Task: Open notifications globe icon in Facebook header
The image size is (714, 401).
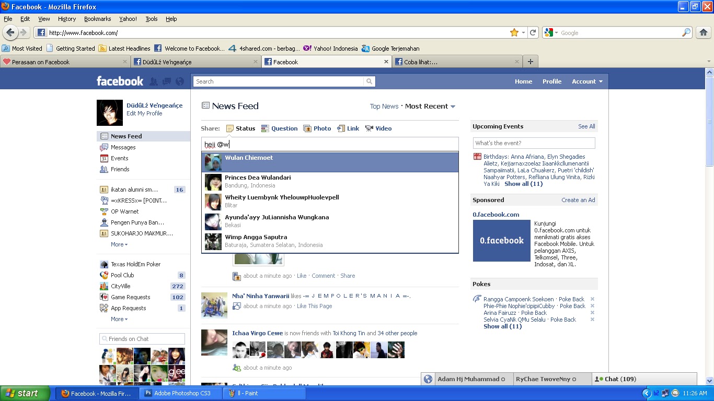Action: [180, 81]
